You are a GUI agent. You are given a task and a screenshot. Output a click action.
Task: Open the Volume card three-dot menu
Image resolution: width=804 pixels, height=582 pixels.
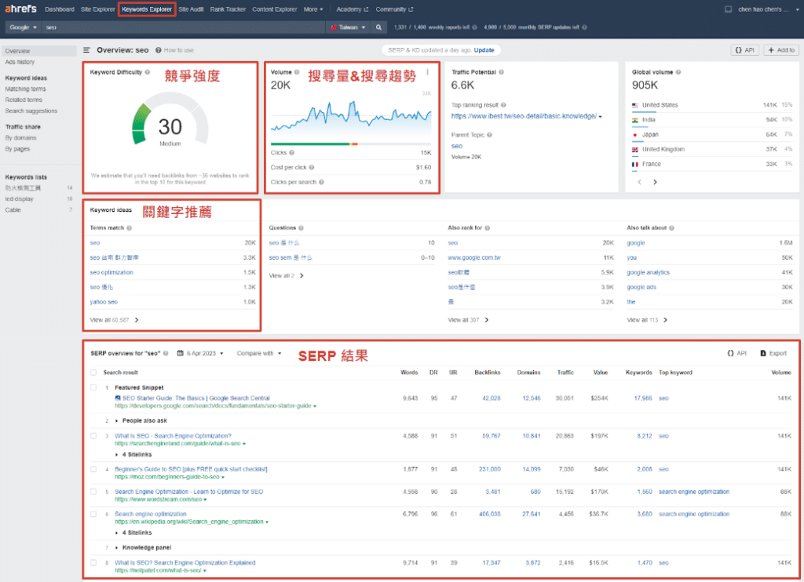427,72
